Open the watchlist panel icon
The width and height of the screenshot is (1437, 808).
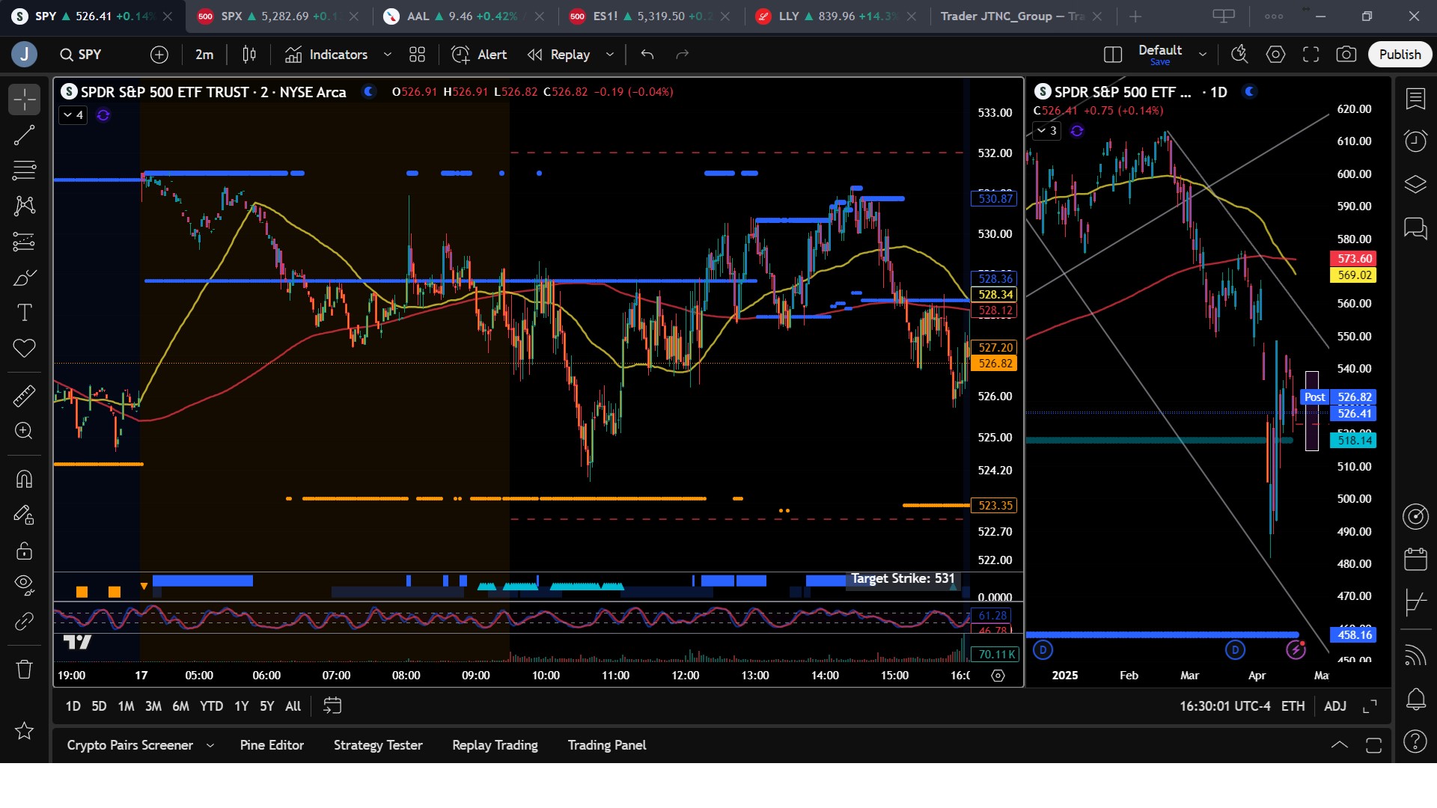point(1415,99)
